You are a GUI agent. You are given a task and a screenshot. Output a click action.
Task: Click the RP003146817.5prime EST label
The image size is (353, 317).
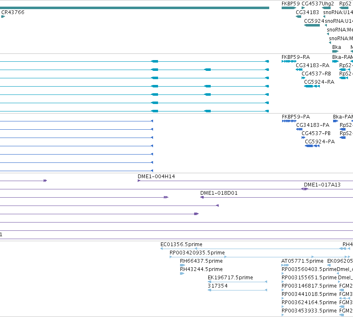pos(309,286)
